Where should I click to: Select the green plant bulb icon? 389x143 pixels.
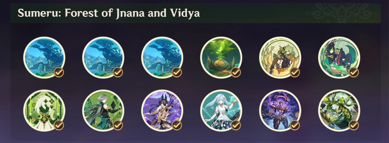click(221, 58)
